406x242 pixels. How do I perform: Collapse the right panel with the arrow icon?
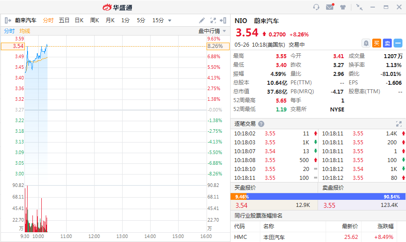(x=224, y=20)
